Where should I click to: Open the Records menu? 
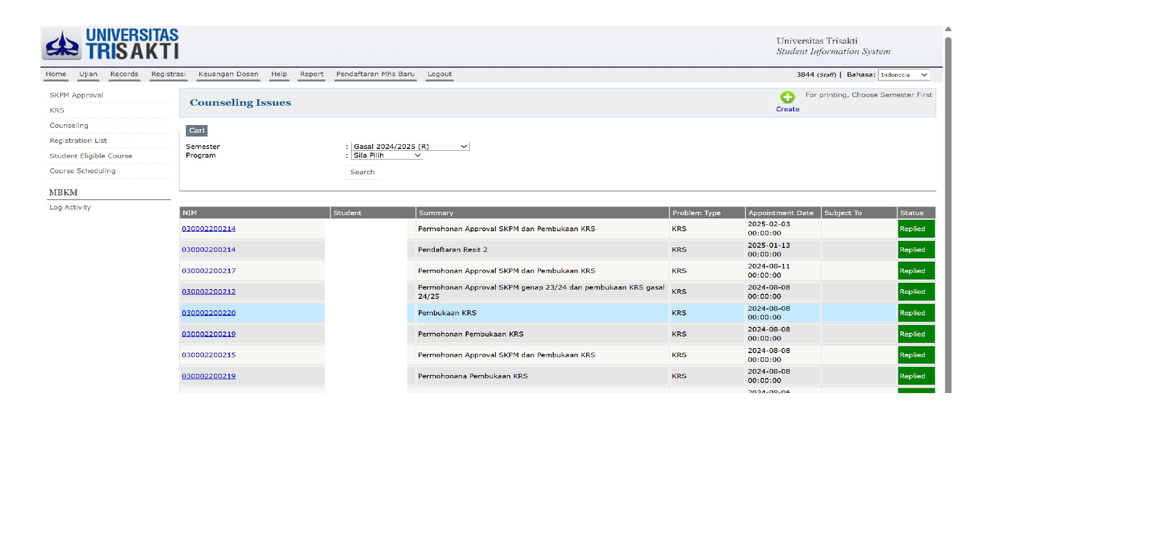click(x=124, y=74)
